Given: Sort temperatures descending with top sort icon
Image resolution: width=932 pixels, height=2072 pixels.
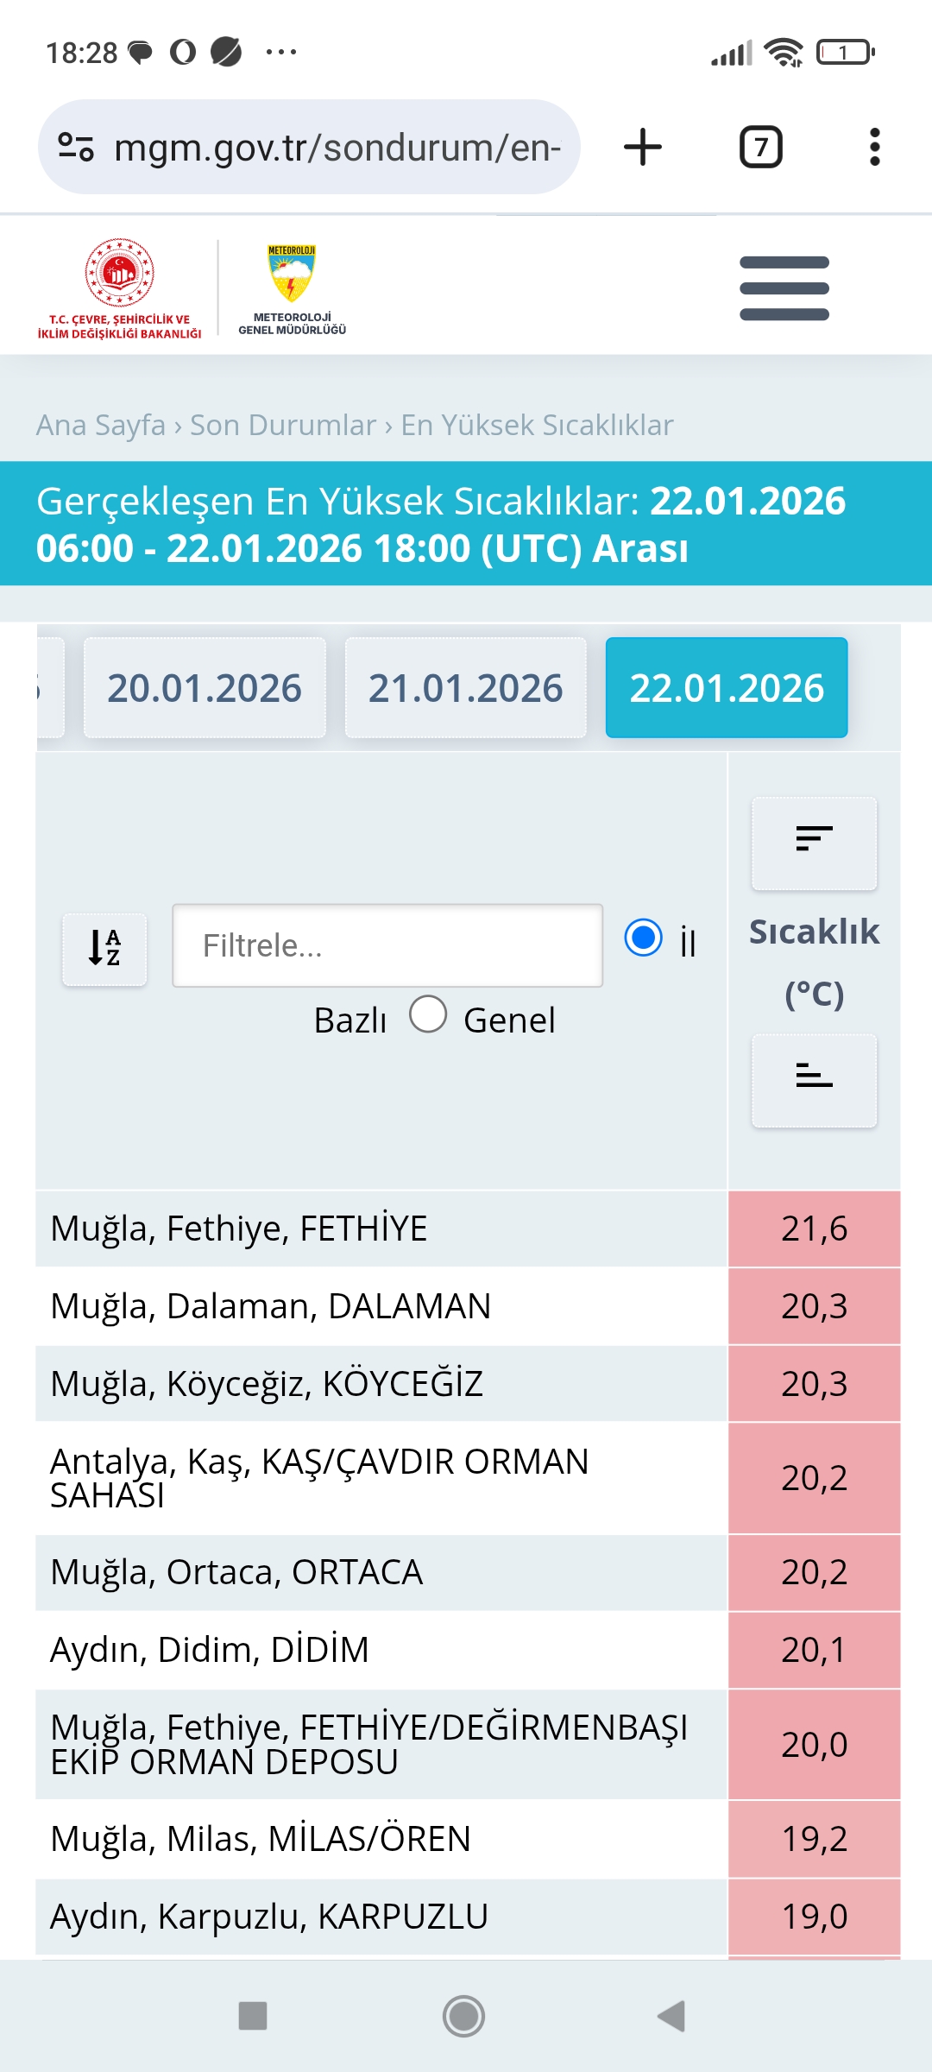Looking at the screenshot, I should [x=814, y=843].
